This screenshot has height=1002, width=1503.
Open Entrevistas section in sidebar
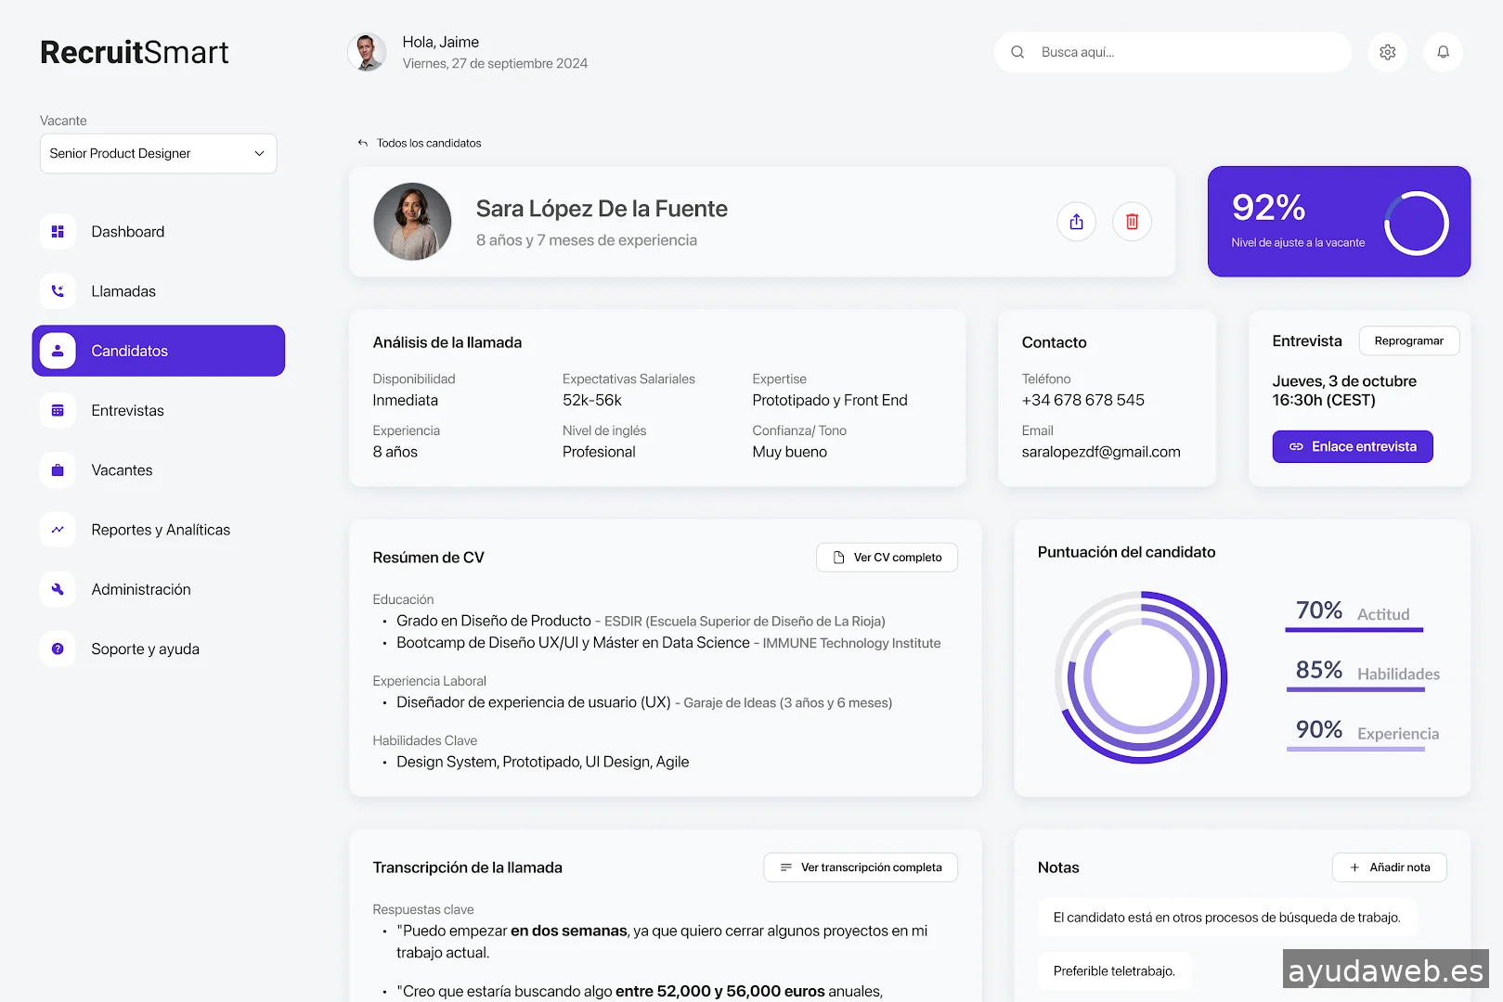127,411
